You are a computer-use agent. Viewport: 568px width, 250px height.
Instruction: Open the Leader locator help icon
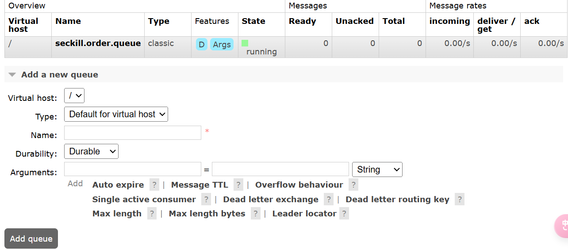click(x=344, y=214)
